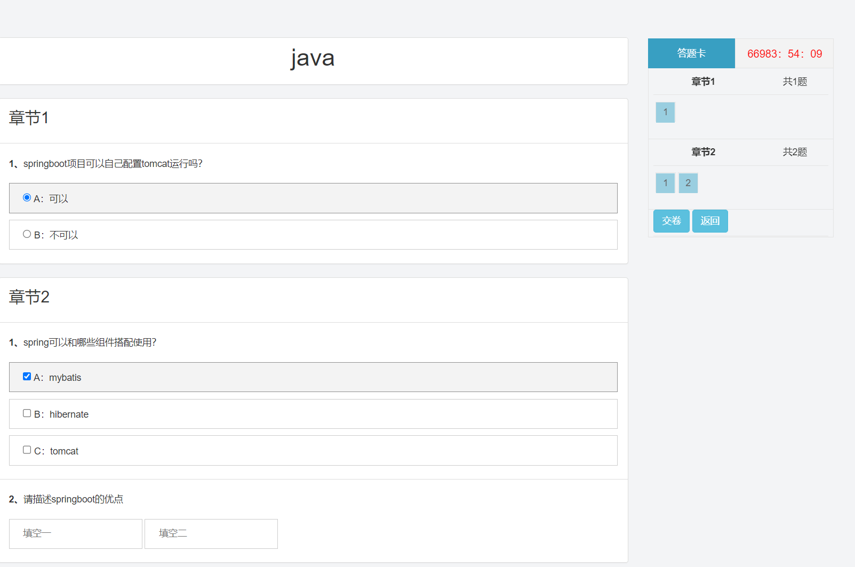Click the 章节2 heading in the question area

click(x=29, y=297)
